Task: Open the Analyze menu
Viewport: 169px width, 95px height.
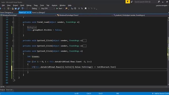Action: tap(54, 5)
